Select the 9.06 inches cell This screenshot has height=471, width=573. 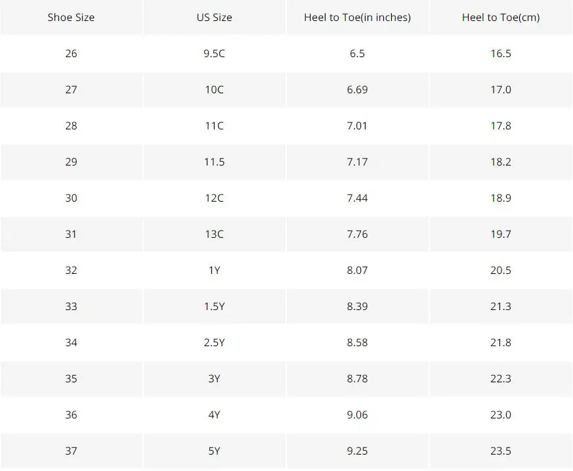[x=358, y=415]
